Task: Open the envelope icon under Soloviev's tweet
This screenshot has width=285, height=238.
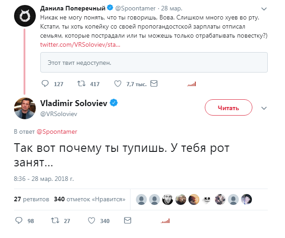Action: 128,221
